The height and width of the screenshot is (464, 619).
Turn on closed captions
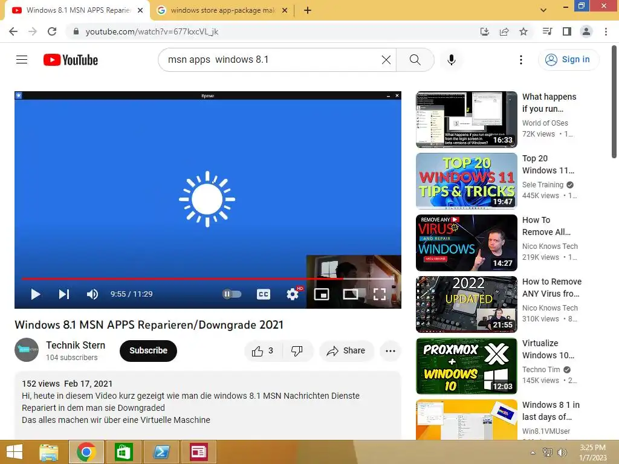pyautogui.click(x=264, y=294)
